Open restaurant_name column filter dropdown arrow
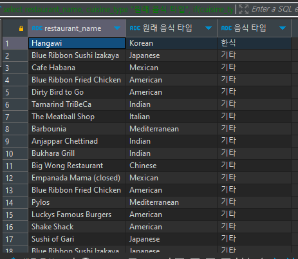Image resolution: width=298 pixels, height=259 pixels. click(x=117, y=28)
